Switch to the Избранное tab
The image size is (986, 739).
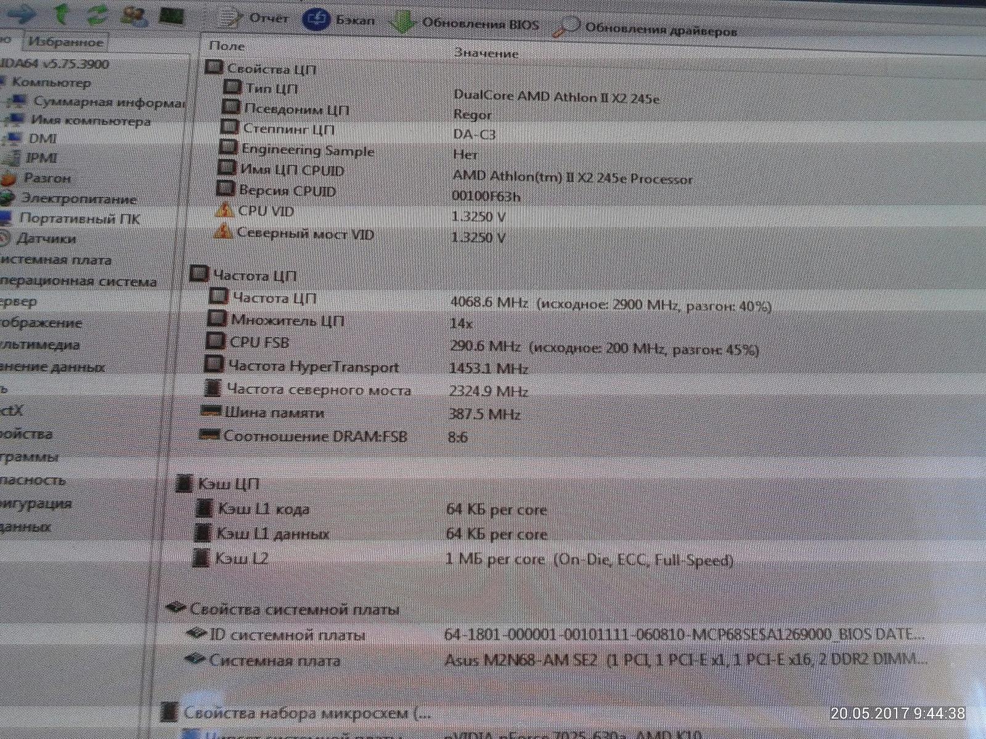[65, 42]
